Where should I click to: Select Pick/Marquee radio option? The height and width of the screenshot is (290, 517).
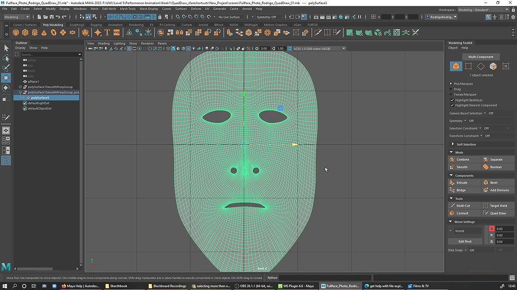451,84
